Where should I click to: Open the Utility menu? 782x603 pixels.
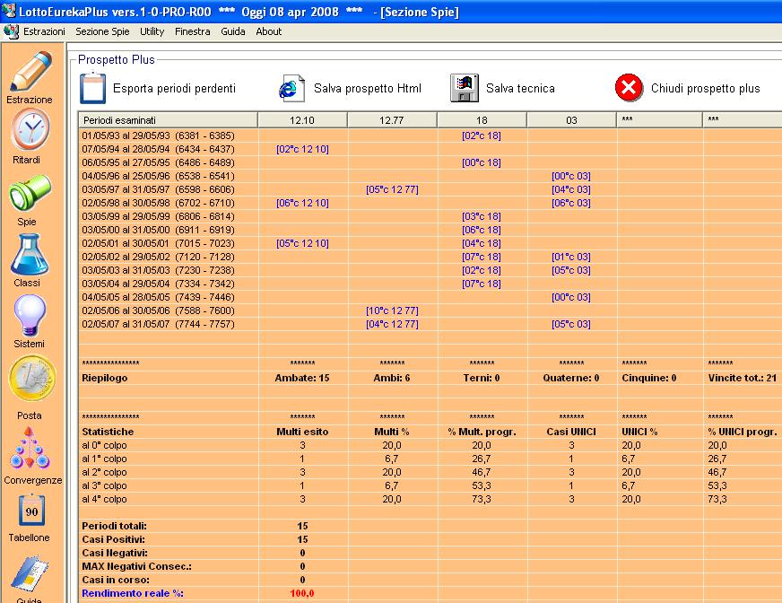tap(152, 31)
